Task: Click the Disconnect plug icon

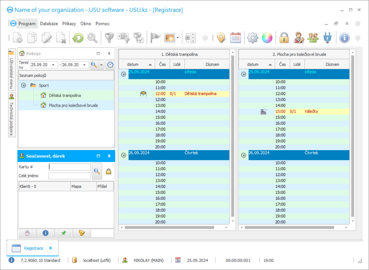Action: [328, 38]
